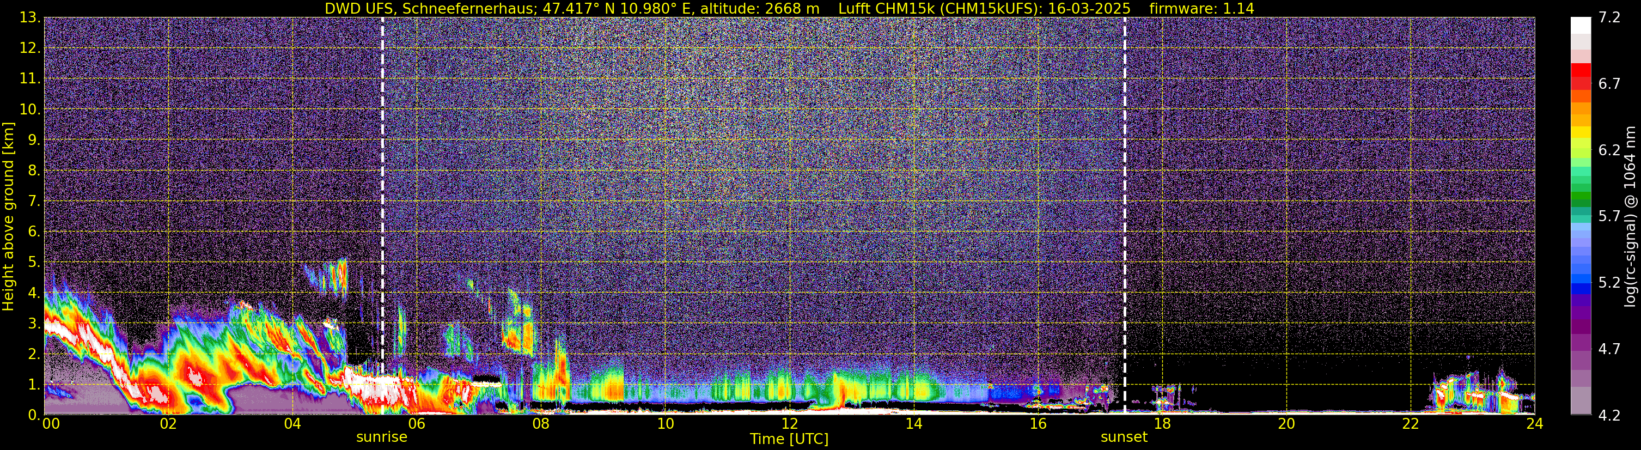Click the time axis tick label 18
The width and height of the screenshot is (1641, 450).
[1162, 424]
